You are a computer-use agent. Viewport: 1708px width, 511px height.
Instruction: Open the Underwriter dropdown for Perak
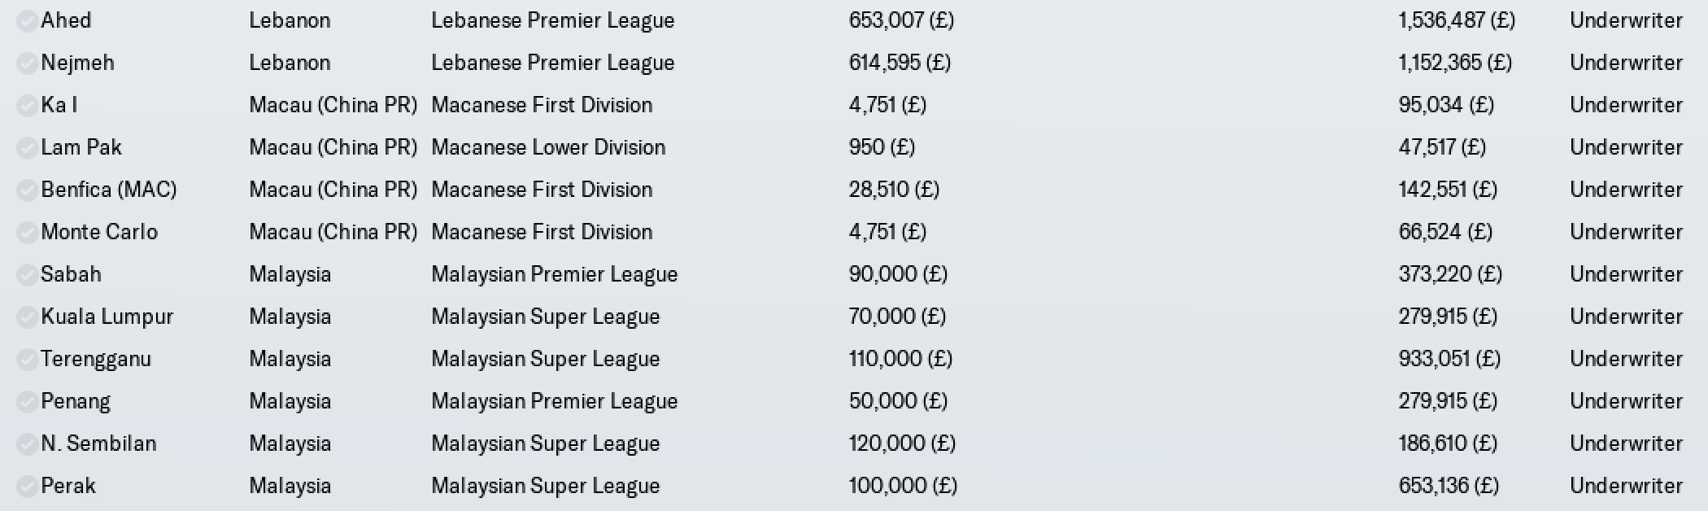click(1626, 486)
